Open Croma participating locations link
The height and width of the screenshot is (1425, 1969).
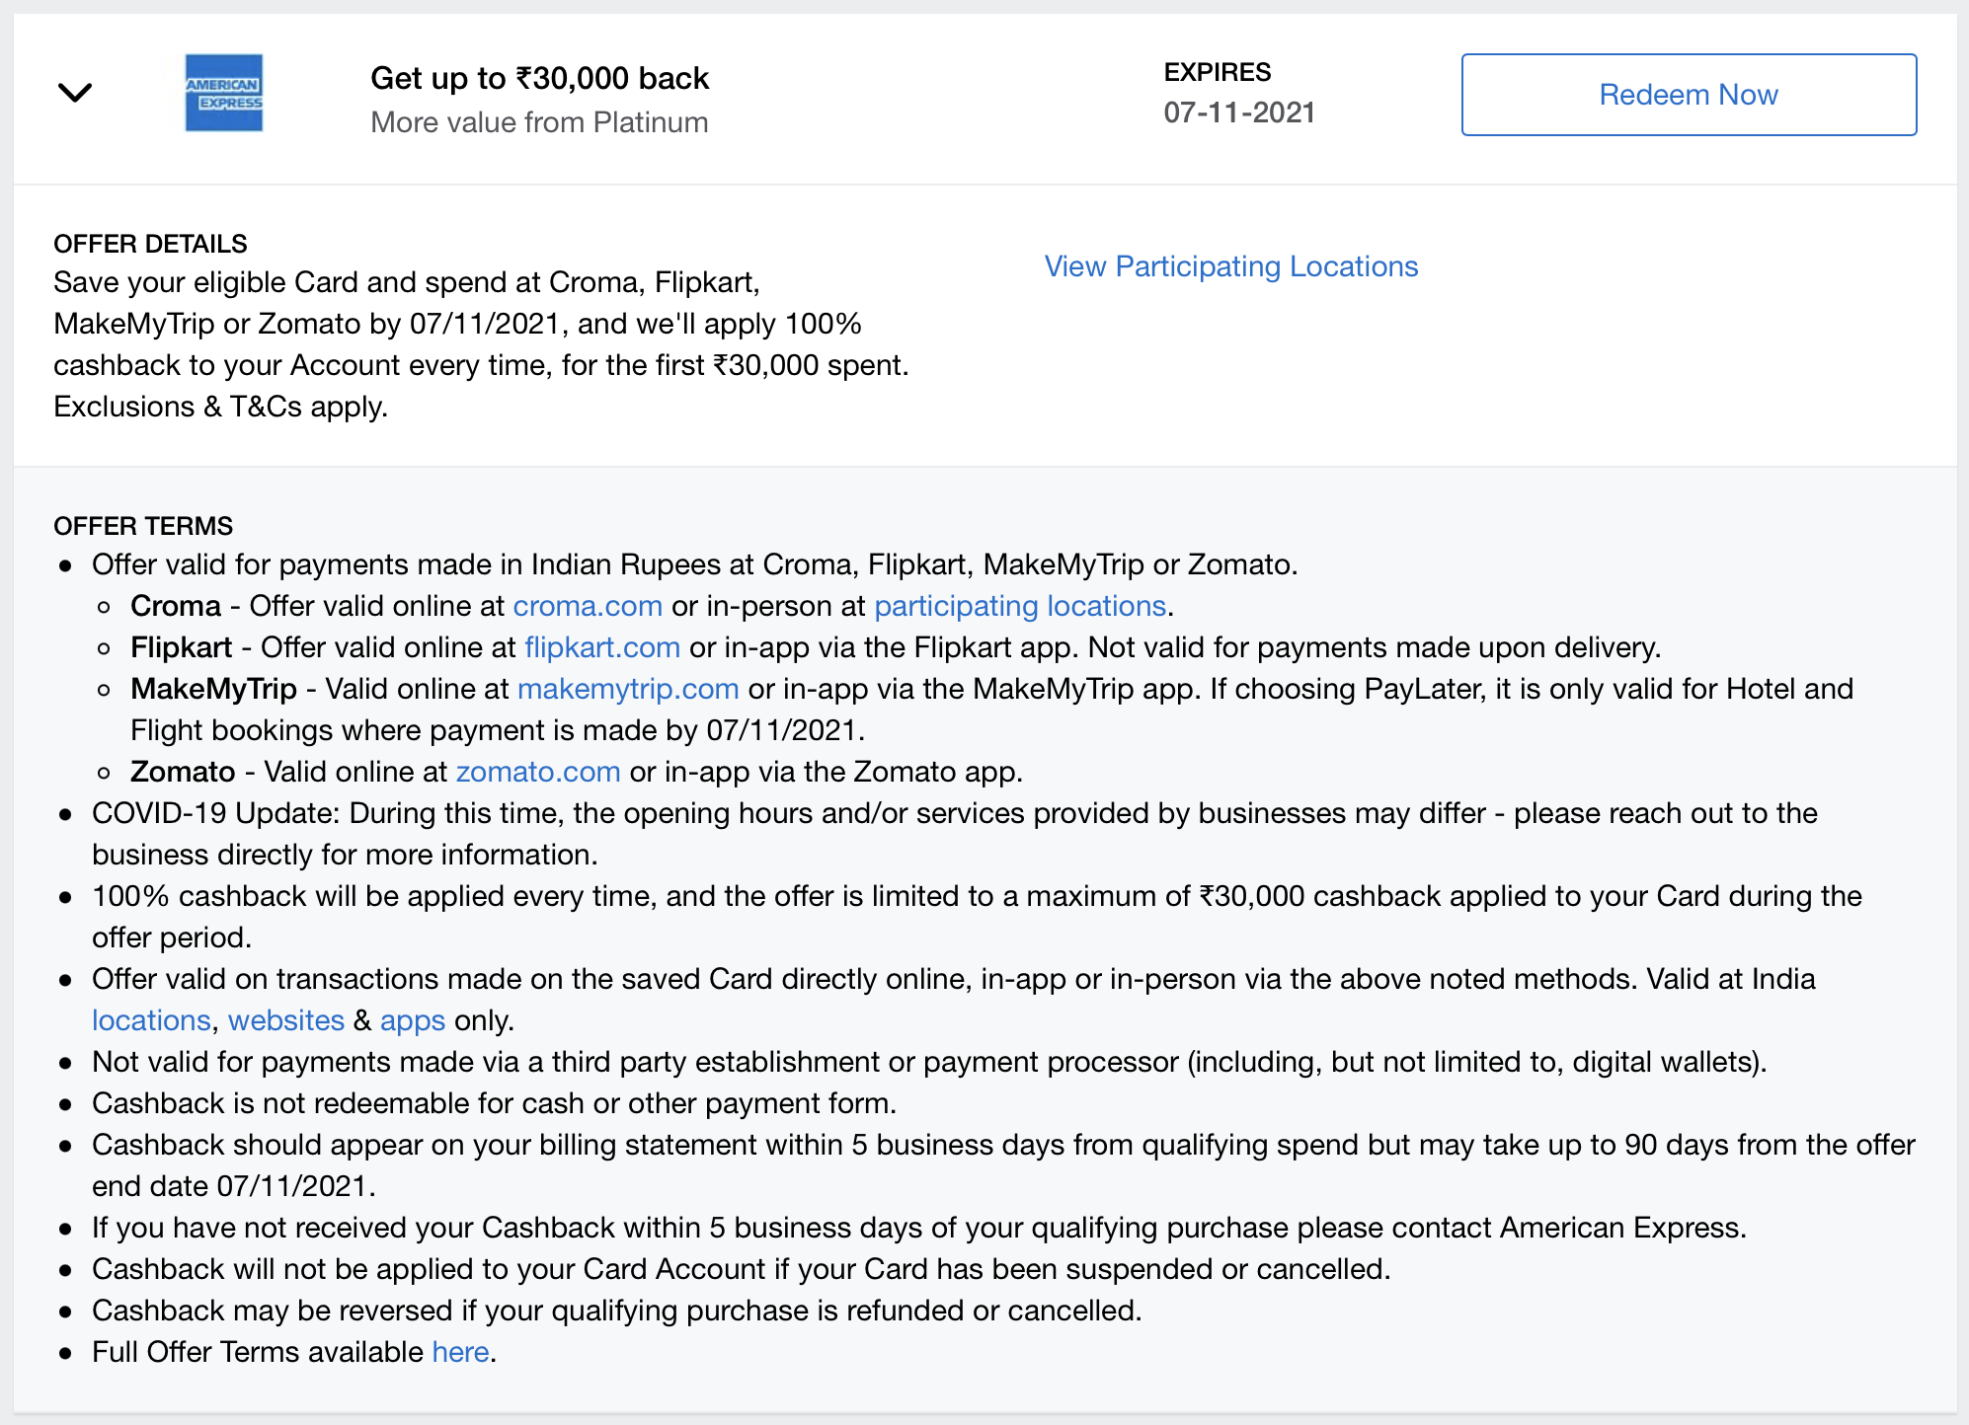point(1020,606)
